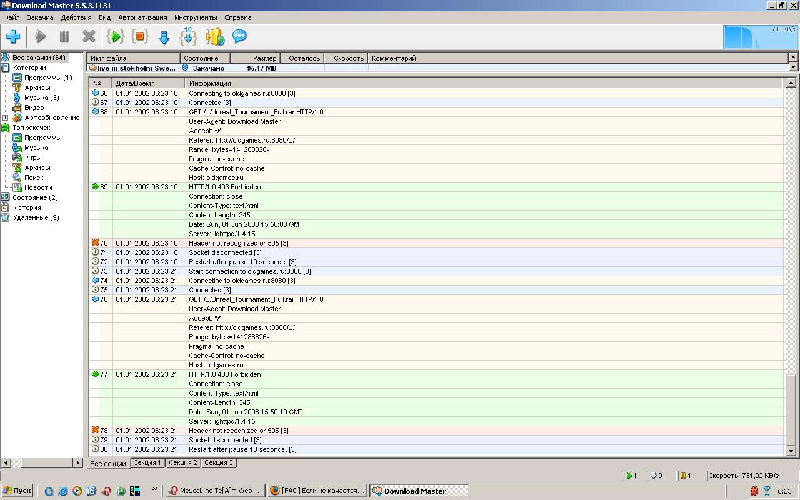Open Удаленные (9) in the sidebar
Viewport: 800px width, 500px height.
click(36, 217)
